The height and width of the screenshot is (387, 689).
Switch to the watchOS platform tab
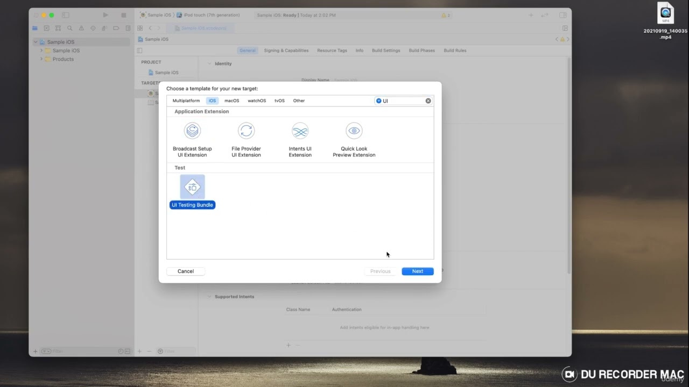257,101
